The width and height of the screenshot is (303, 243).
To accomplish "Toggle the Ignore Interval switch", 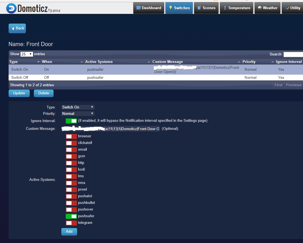I will click(71, 121).
